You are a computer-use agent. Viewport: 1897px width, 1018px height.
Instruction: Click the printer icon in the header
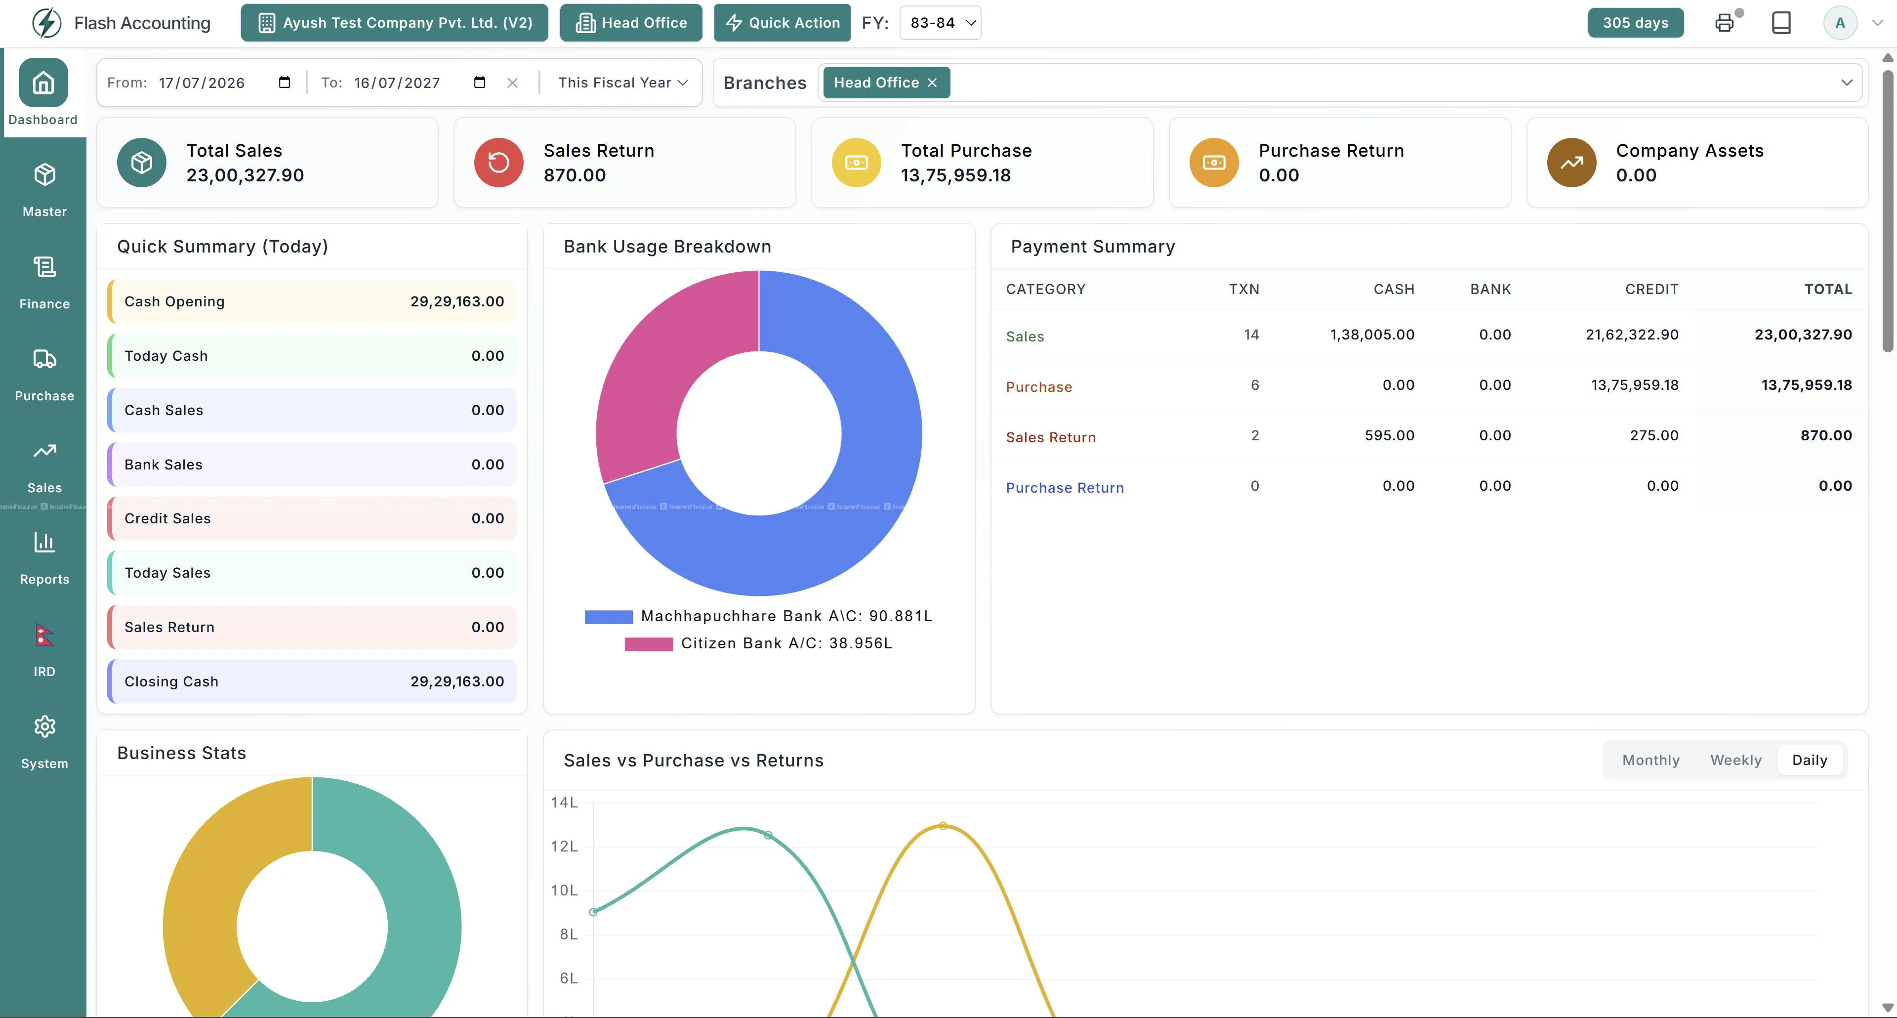[x=1725, y=23]
